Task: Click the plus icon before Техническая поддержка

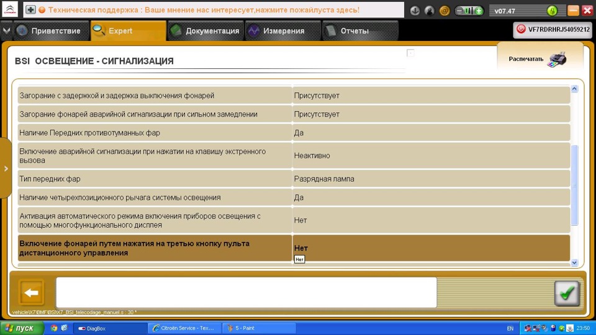Action: [30, 10]
